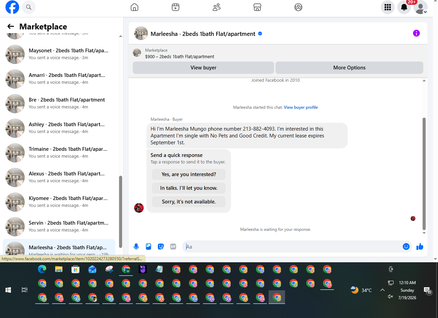The height and width of the screenshot is (318, 438).
Task: Send quick response "Yes, are you interested?"
Action: 189,174
